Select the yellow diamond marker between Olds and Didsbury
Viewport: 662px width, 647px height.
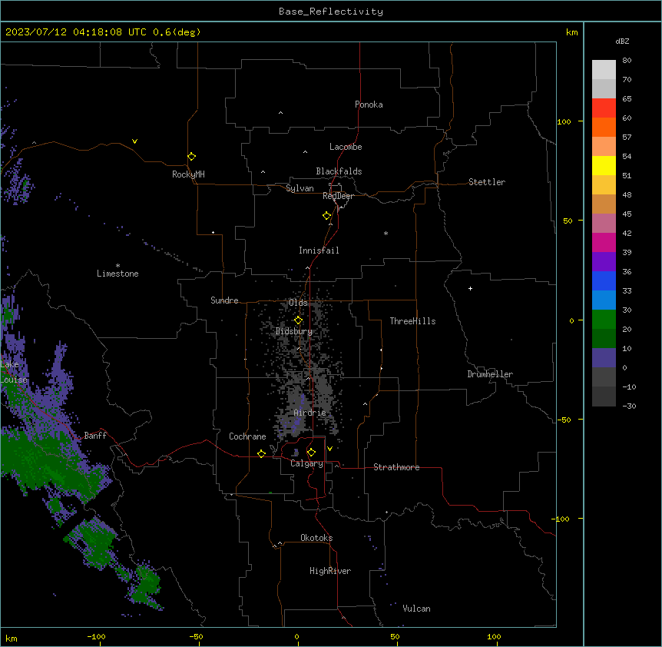(298, 320)
